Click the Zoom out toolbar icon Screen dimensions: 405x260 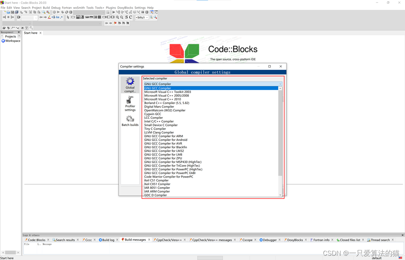[121, 17]
